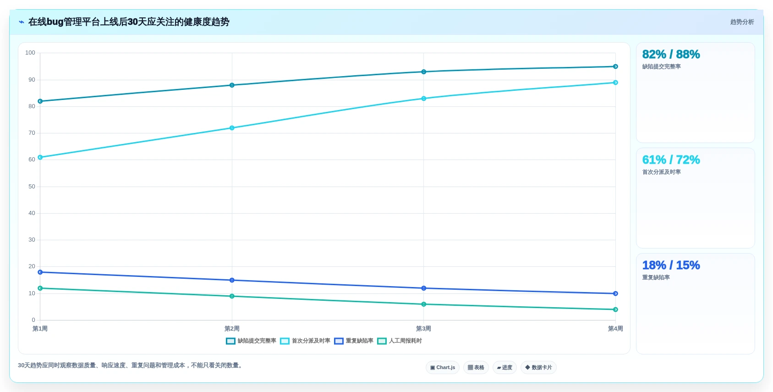Image resolution: width=773 pixels, height=392 pixels.
Task: Click the chart title text about 健康度趋势
Action: click(x=129, y=22)
